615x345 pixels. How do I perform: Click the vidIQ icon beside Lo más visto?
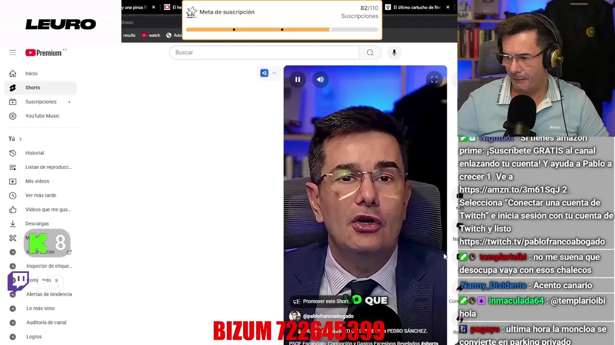tap(13, 309)
